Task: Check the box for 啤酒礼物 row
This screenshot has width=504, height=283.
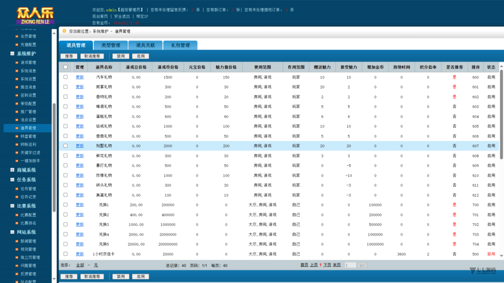Action: pos(65,107)
